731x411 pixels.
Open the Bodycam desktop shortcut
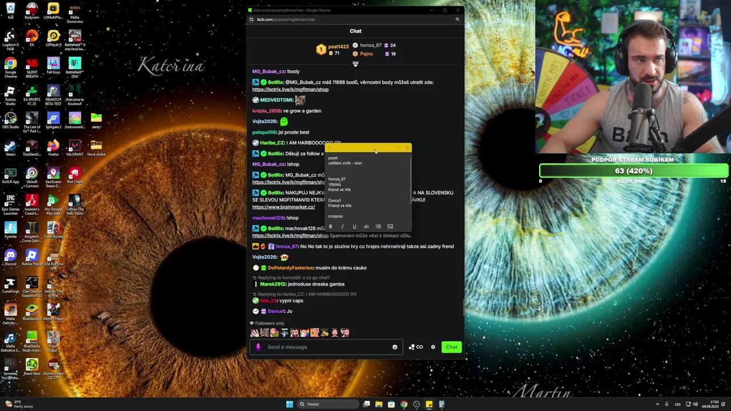[x=32, y=11]
